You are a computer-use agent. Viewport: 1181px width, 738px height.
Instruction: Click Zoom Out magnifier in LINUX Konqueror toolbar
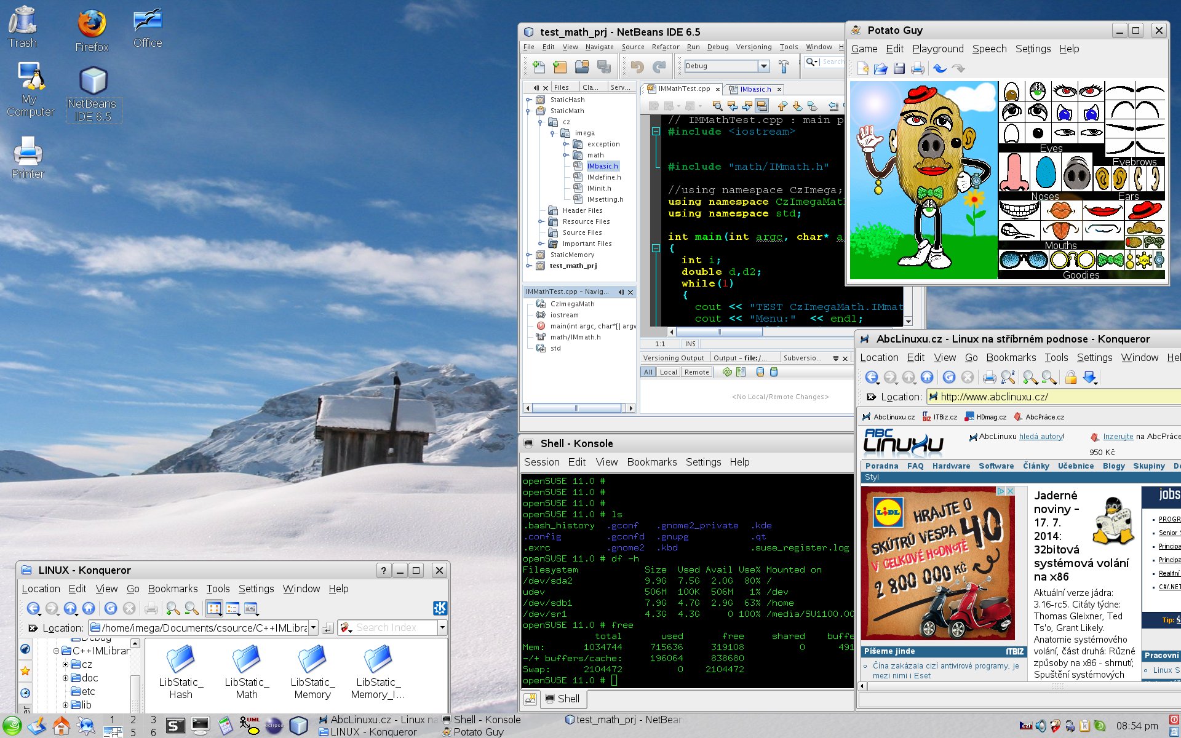tap(191, 608)
